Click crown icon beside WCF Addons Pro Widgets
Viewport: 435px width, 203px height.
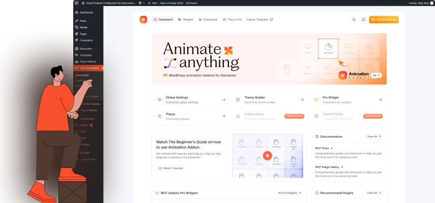click(157, 193)
